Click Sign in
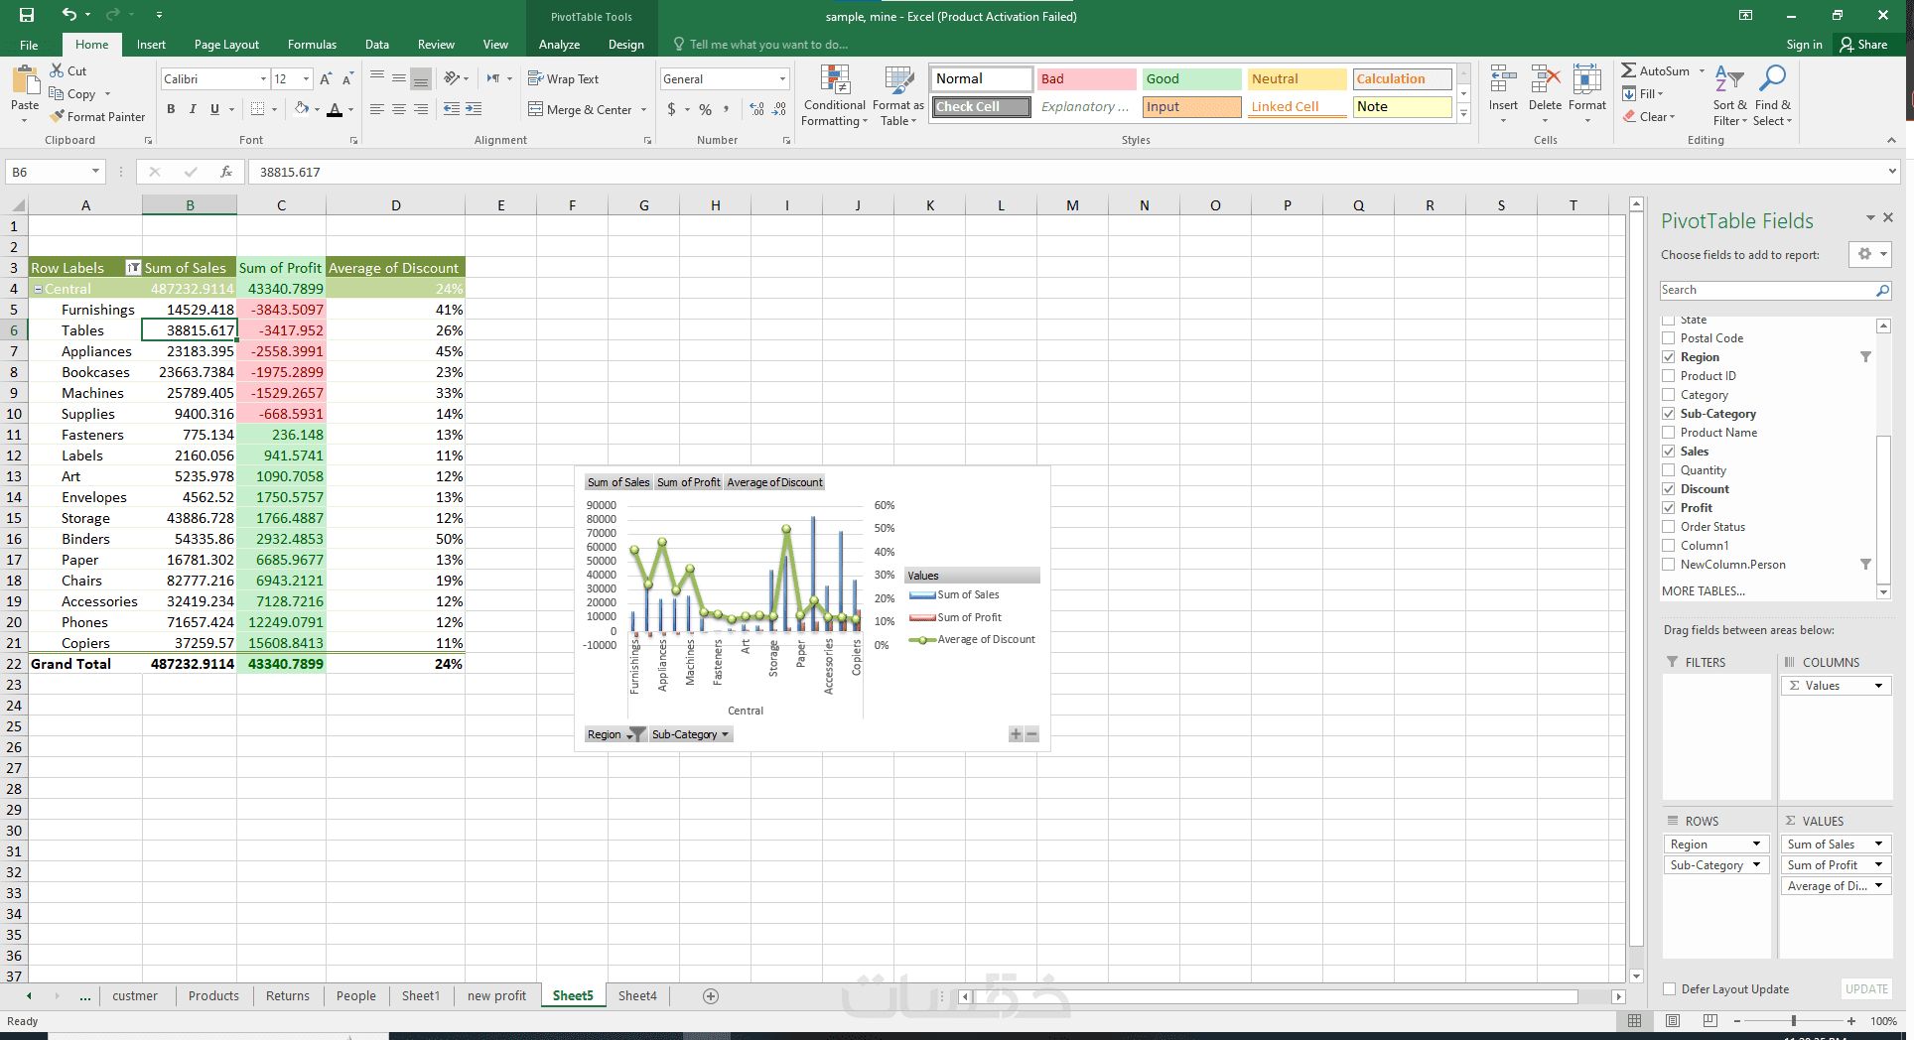Viewport: 1914px width, 1040px height. 1804,45
